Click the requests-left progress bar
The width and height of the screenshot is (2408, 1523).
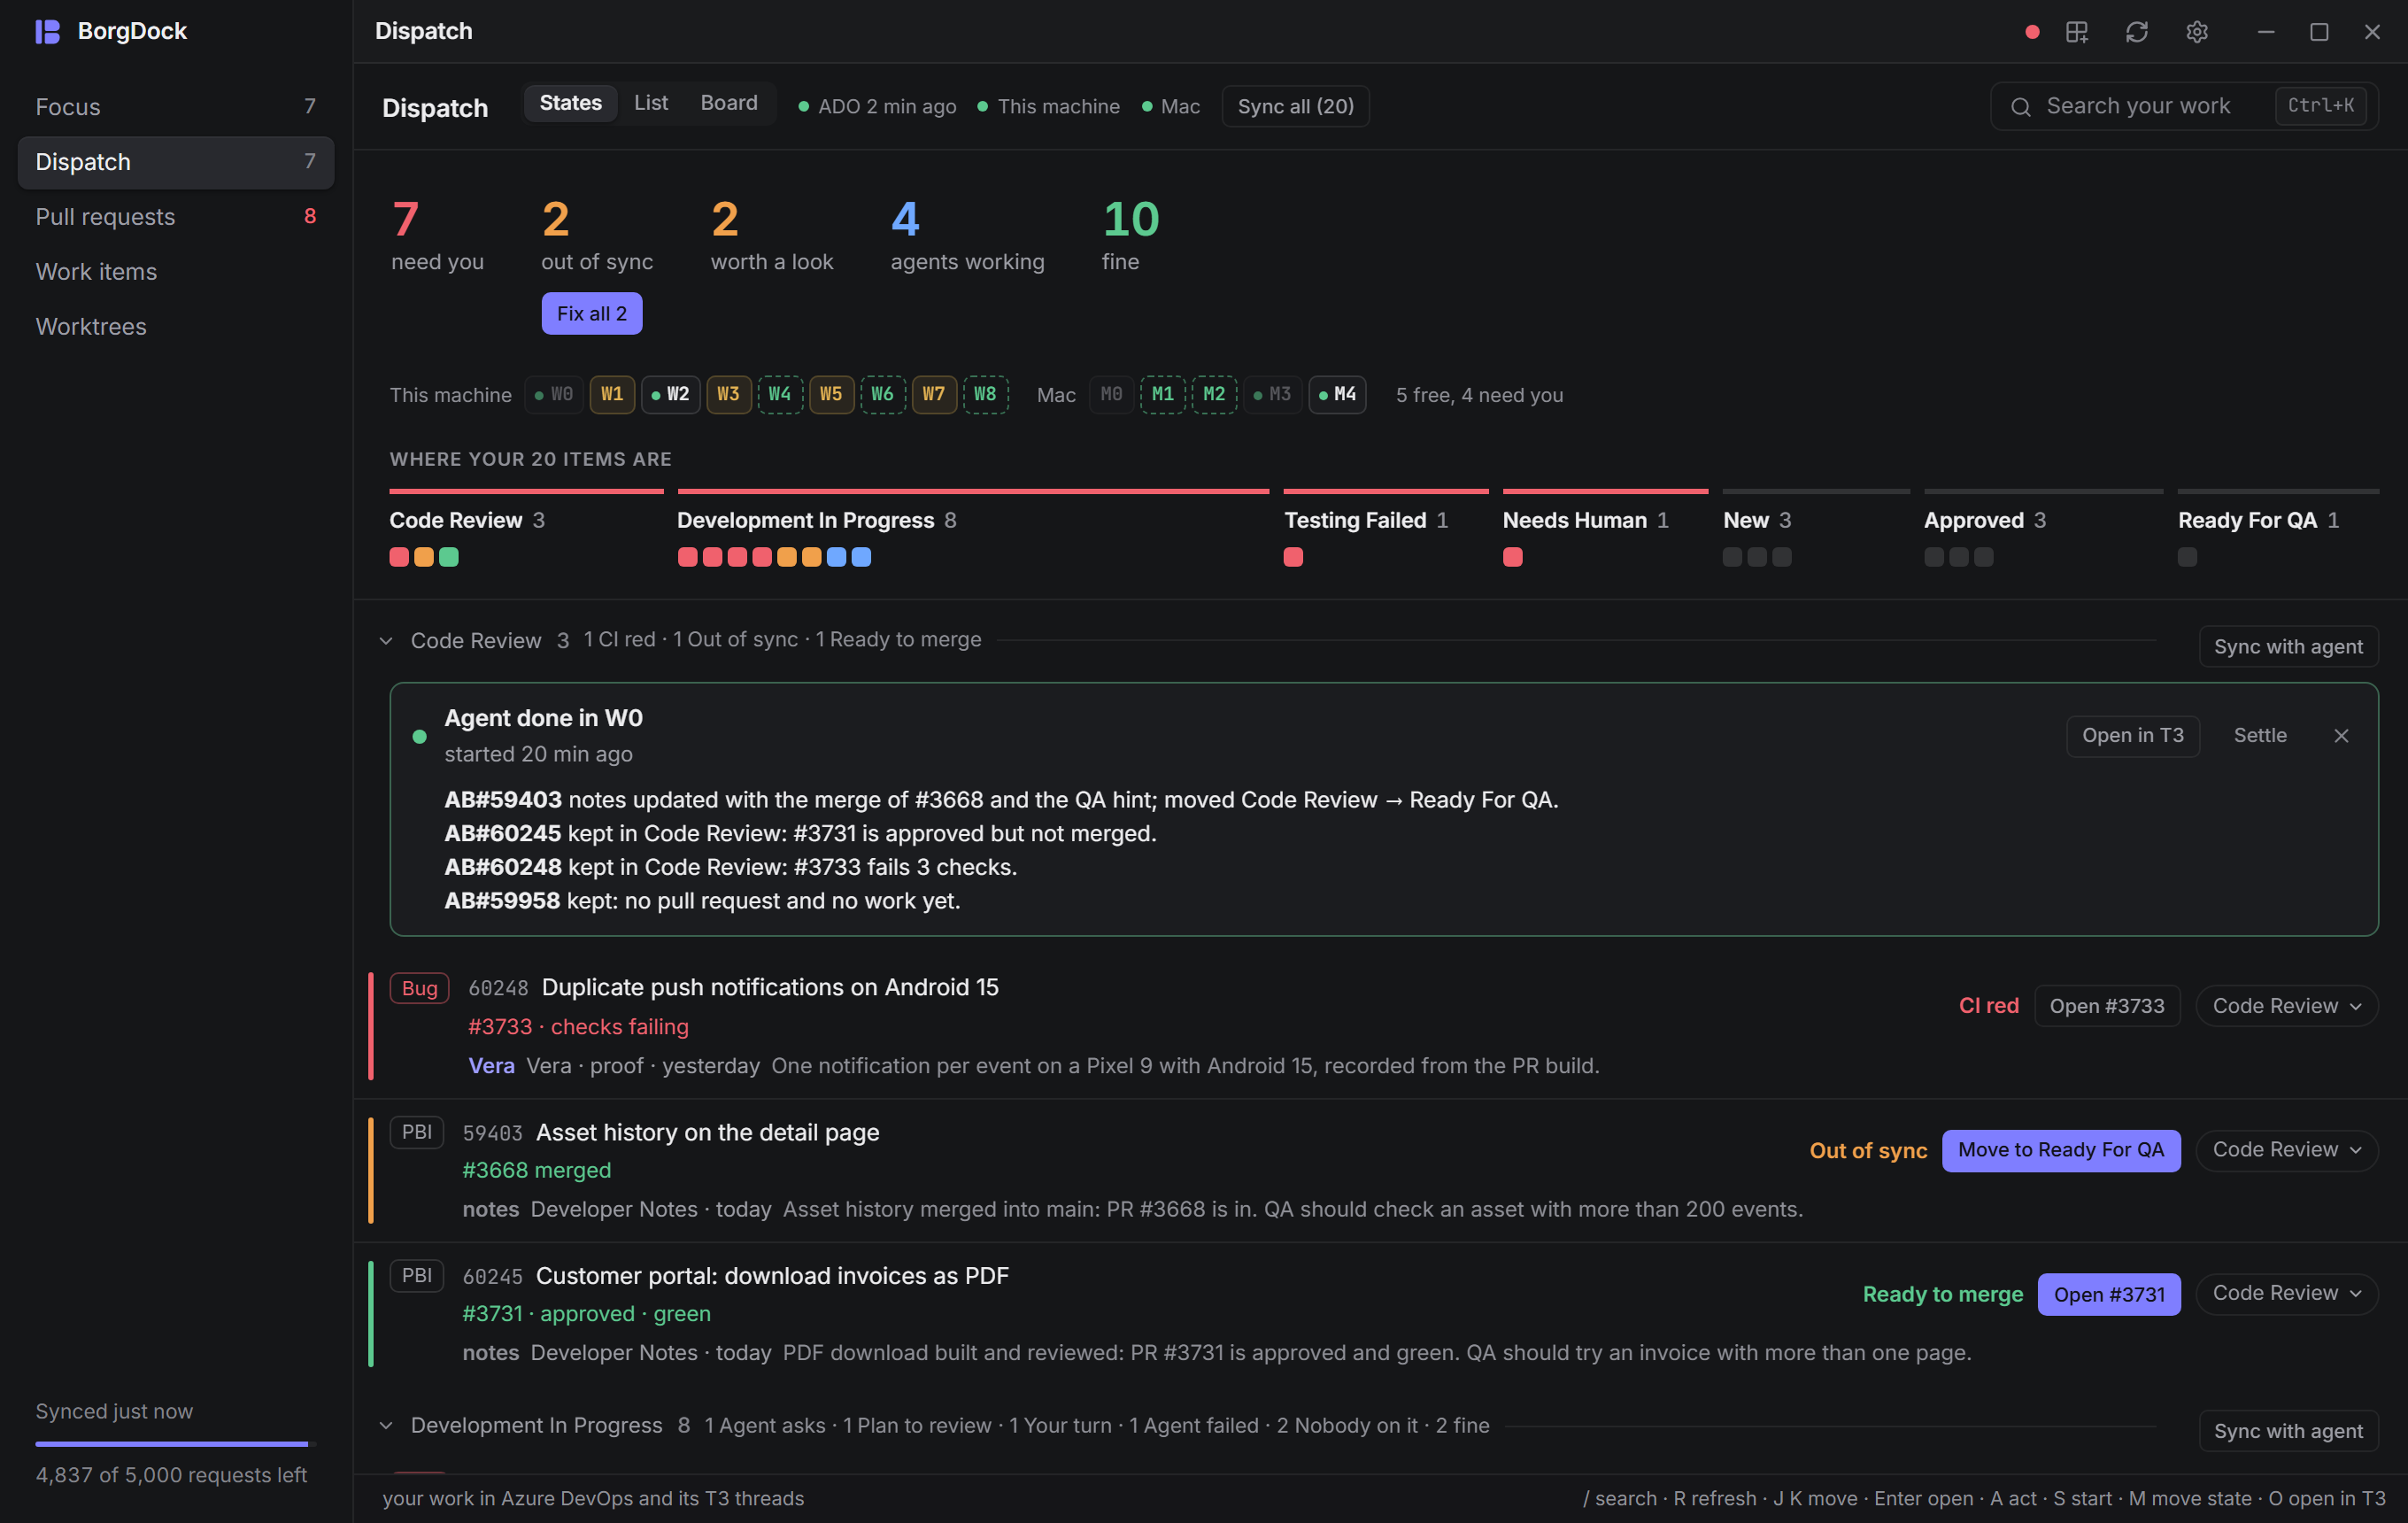point(176,1444)
